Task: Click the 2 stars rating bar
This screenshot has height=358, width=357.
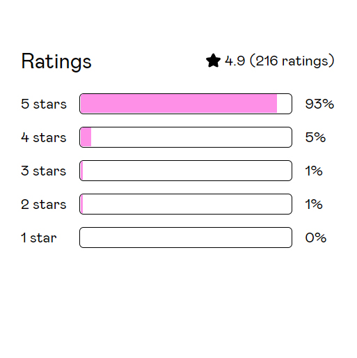Action: click(186, 204)
